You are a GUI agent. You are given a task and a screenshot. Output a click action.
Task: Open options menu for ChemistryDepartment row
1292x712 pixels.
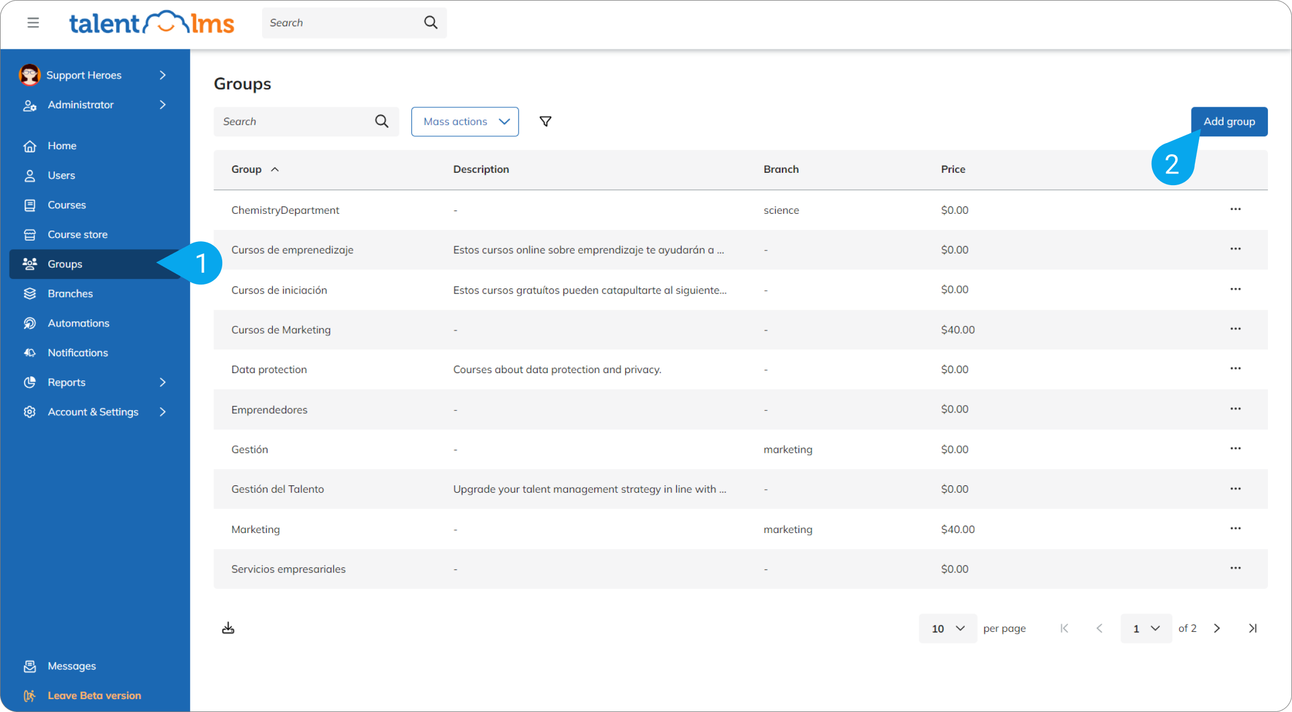tap(1235, 209)
